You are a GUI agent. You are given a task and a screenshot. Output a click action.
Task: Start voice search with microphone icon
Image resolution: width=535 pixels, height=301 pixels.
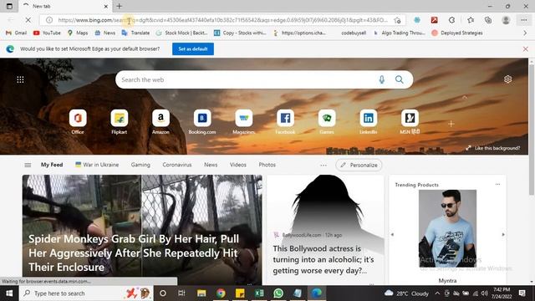click(382, 79)
